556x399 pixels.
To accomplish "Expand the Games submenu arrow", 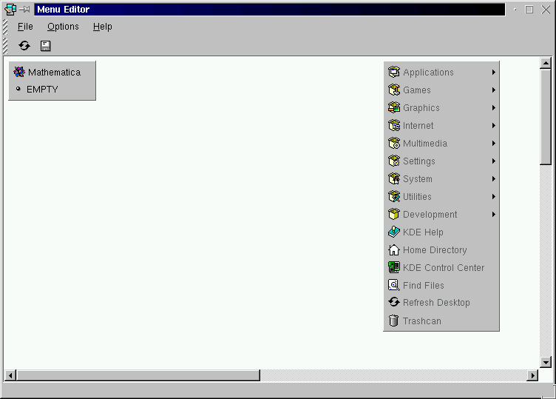I will 493,90.
